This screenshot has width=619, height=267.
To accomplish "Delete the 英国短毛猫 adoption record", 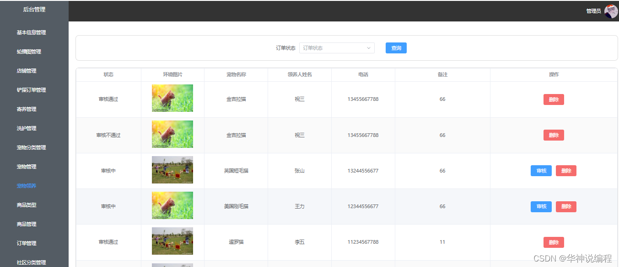I will pos(566,171).
